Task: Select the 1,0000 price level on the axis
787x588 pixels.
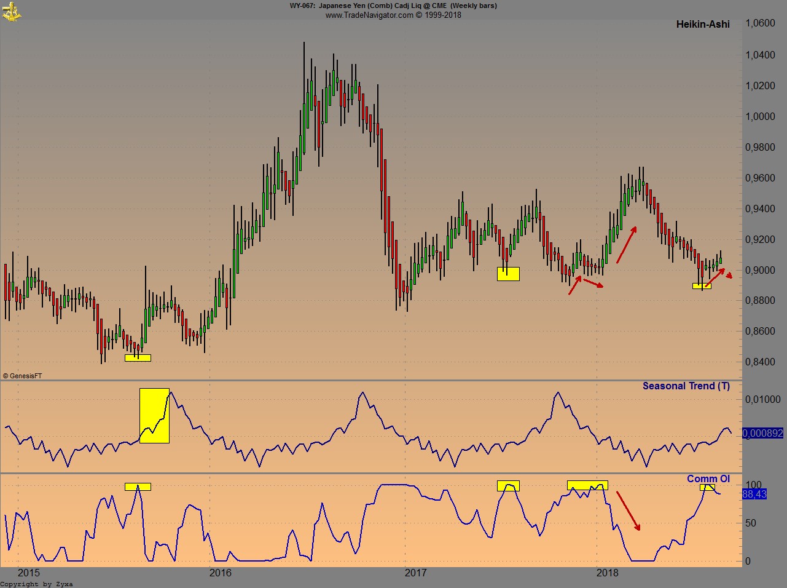Action: [759, 117]
